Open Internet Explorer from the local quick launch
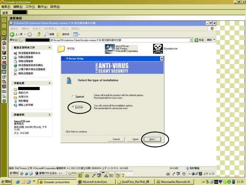 pos(18,182)
